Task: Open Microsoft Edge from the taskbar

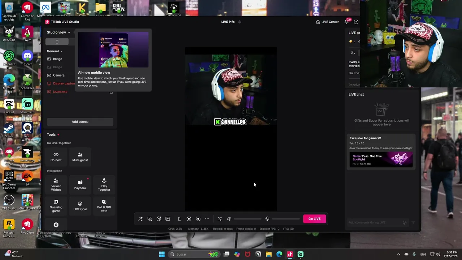Action: click(279, 254)
